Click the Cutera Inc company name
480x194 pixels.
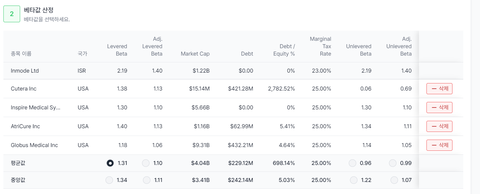click(x=24, y=89)
